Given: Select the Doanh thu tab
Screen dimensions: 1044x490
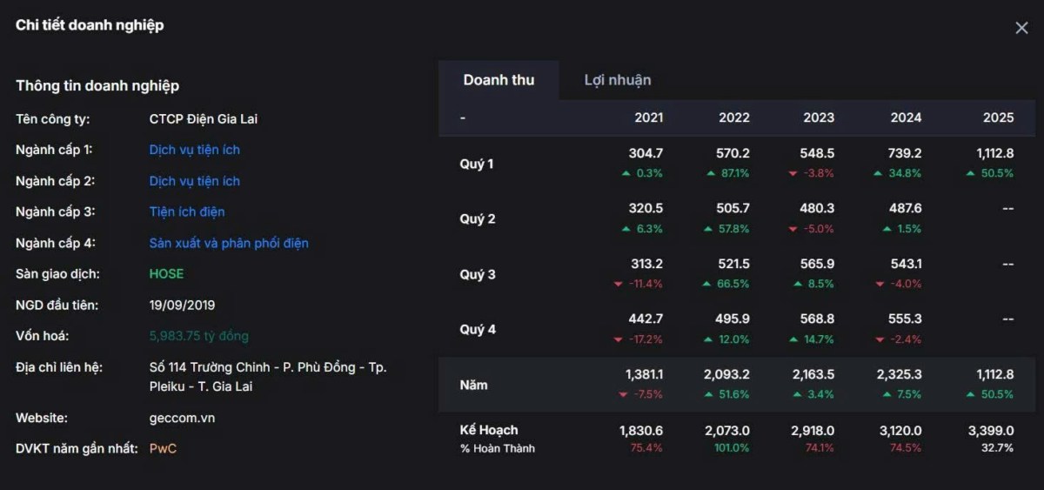Looking at the screenshot, I should pyautogui.click(x=499, y=80).
